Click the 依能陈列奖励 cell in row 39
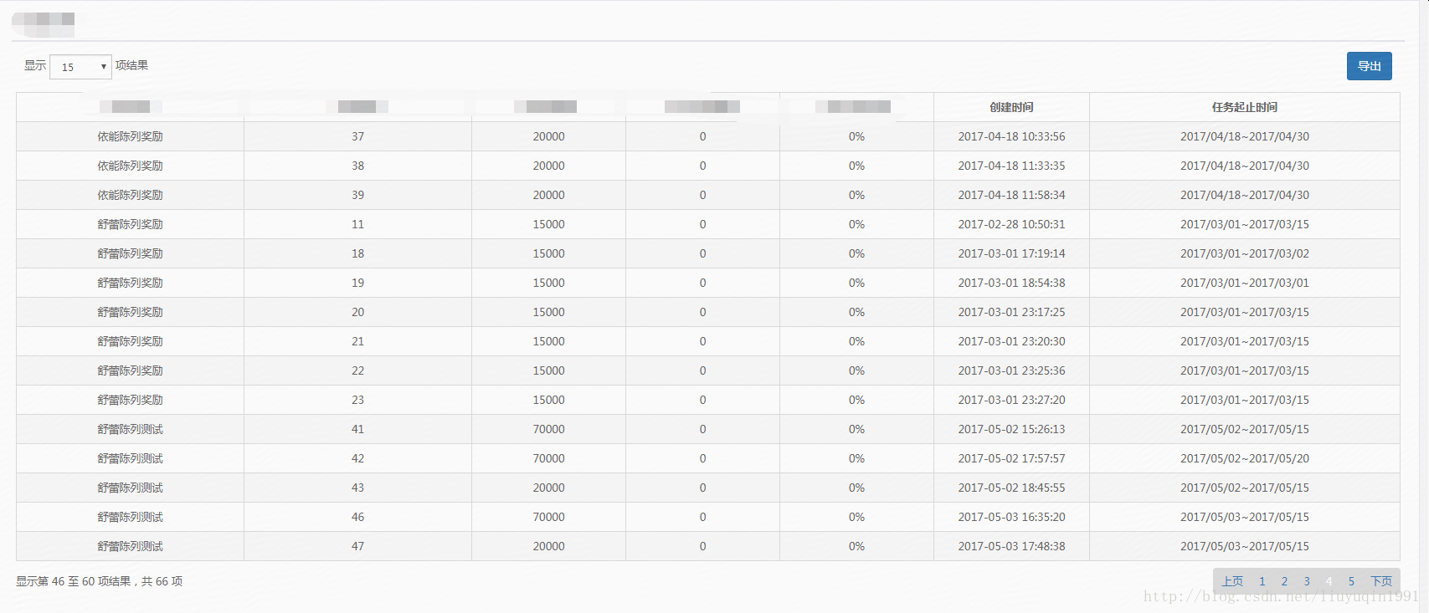 (x=130, y=195)
